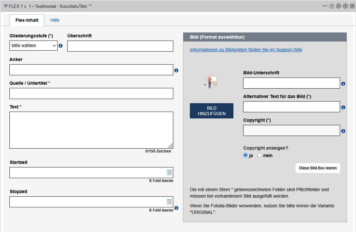This screenshot has width=356, height=232.
Task: Show info for Bild-Unterschrift field
Action: click(343, 84)
